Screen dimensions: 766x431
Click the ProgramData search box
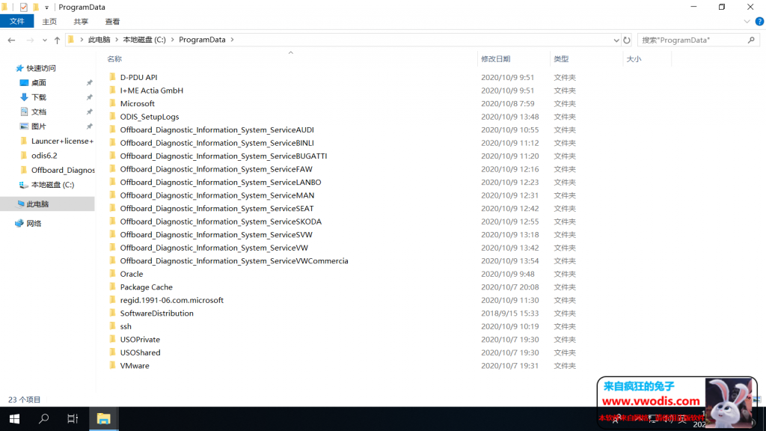click(x=692, y=40)
